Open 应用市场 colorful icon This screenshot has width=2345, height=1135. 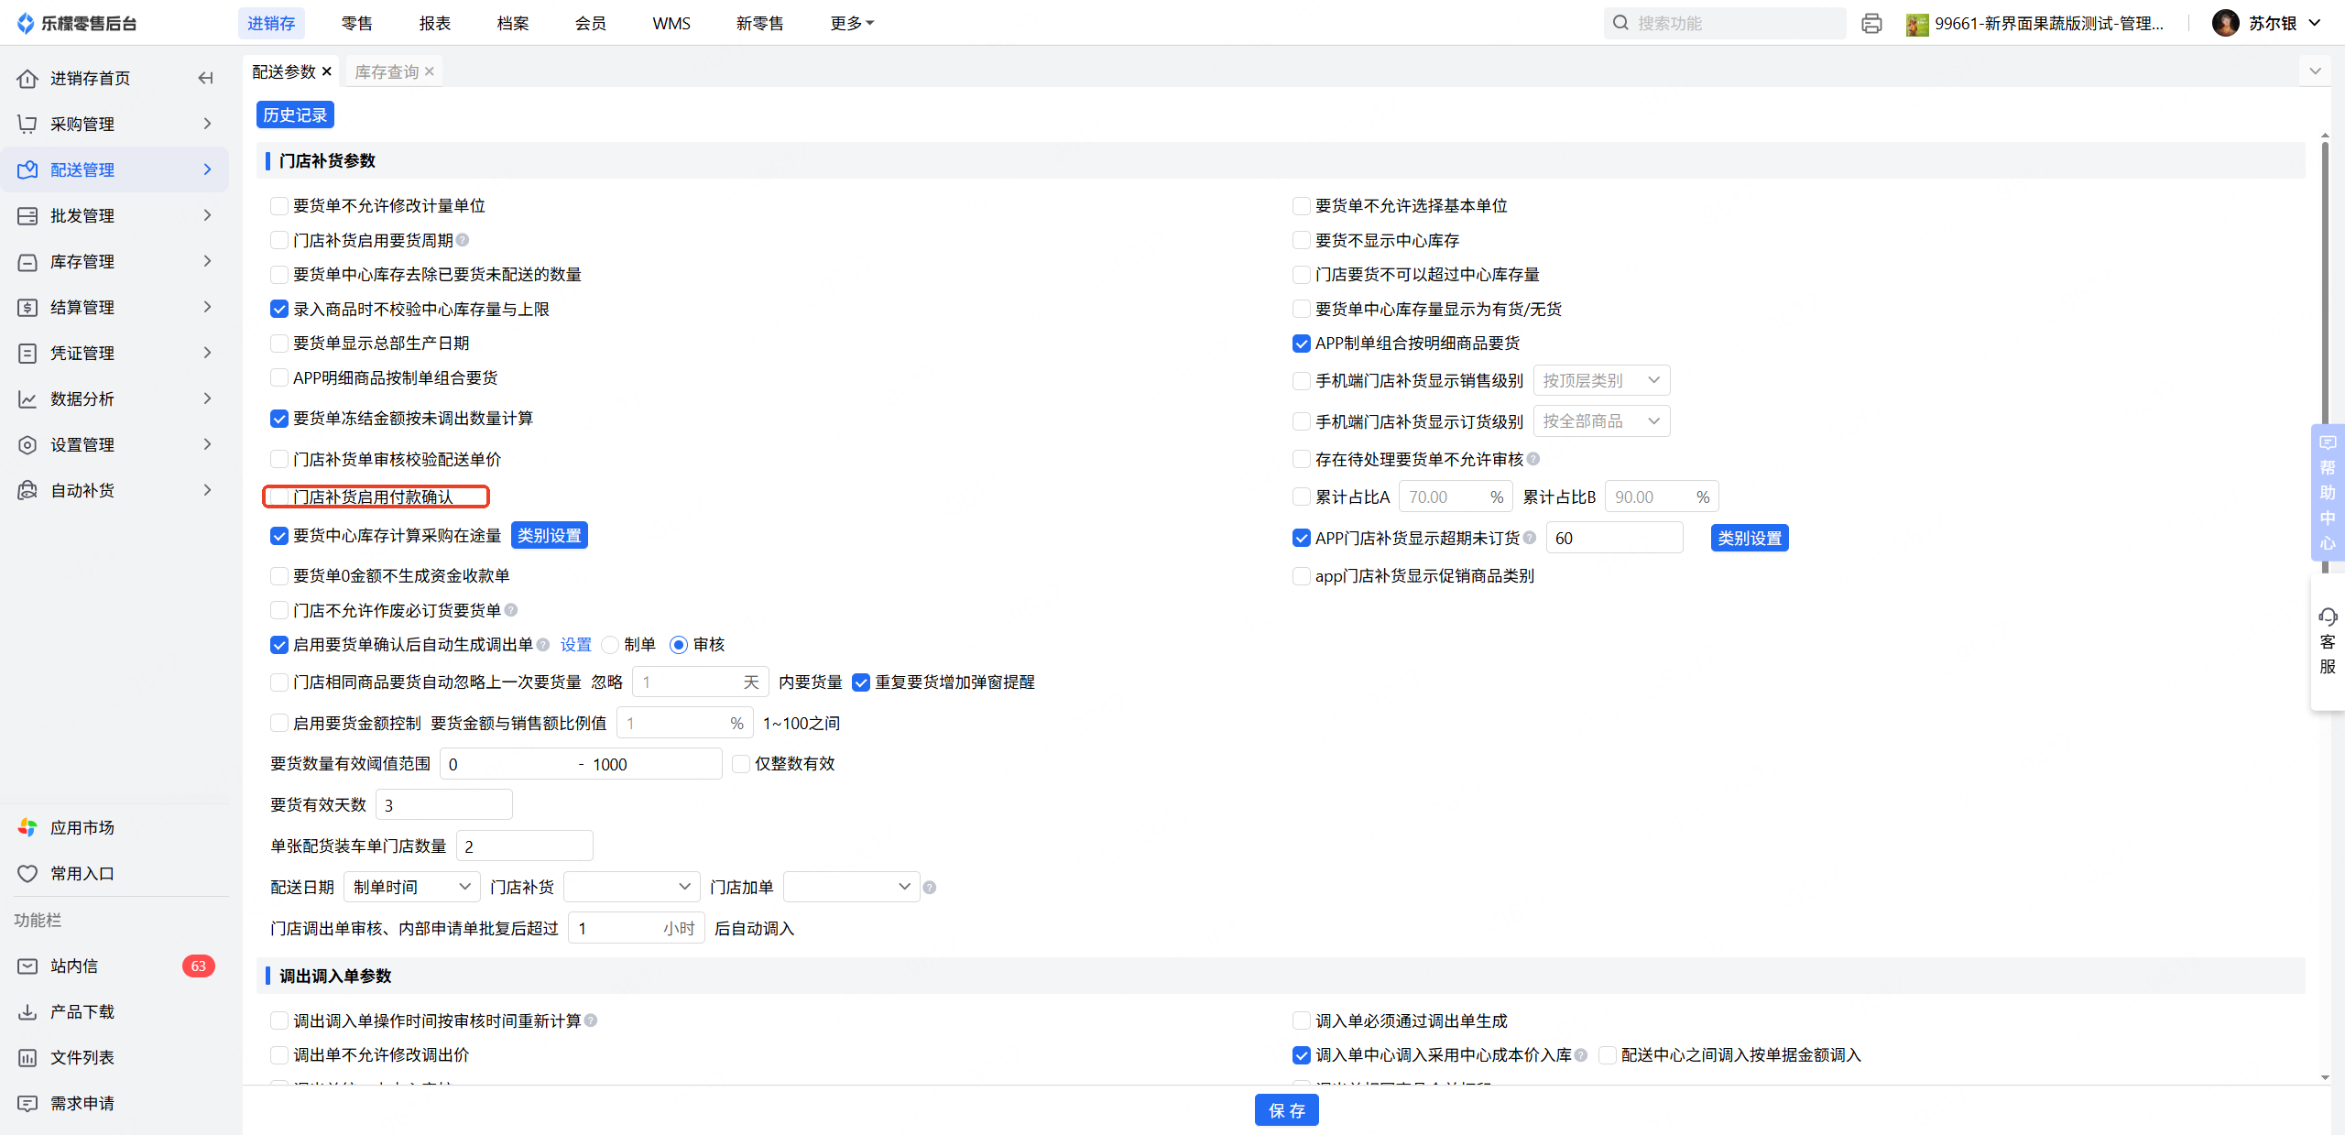pos(27,827)
